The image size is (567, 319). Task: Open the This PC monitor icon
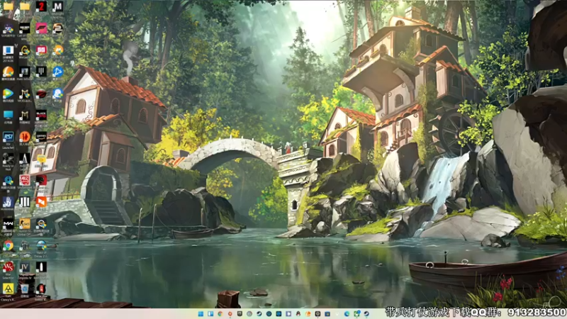(8, 115)
